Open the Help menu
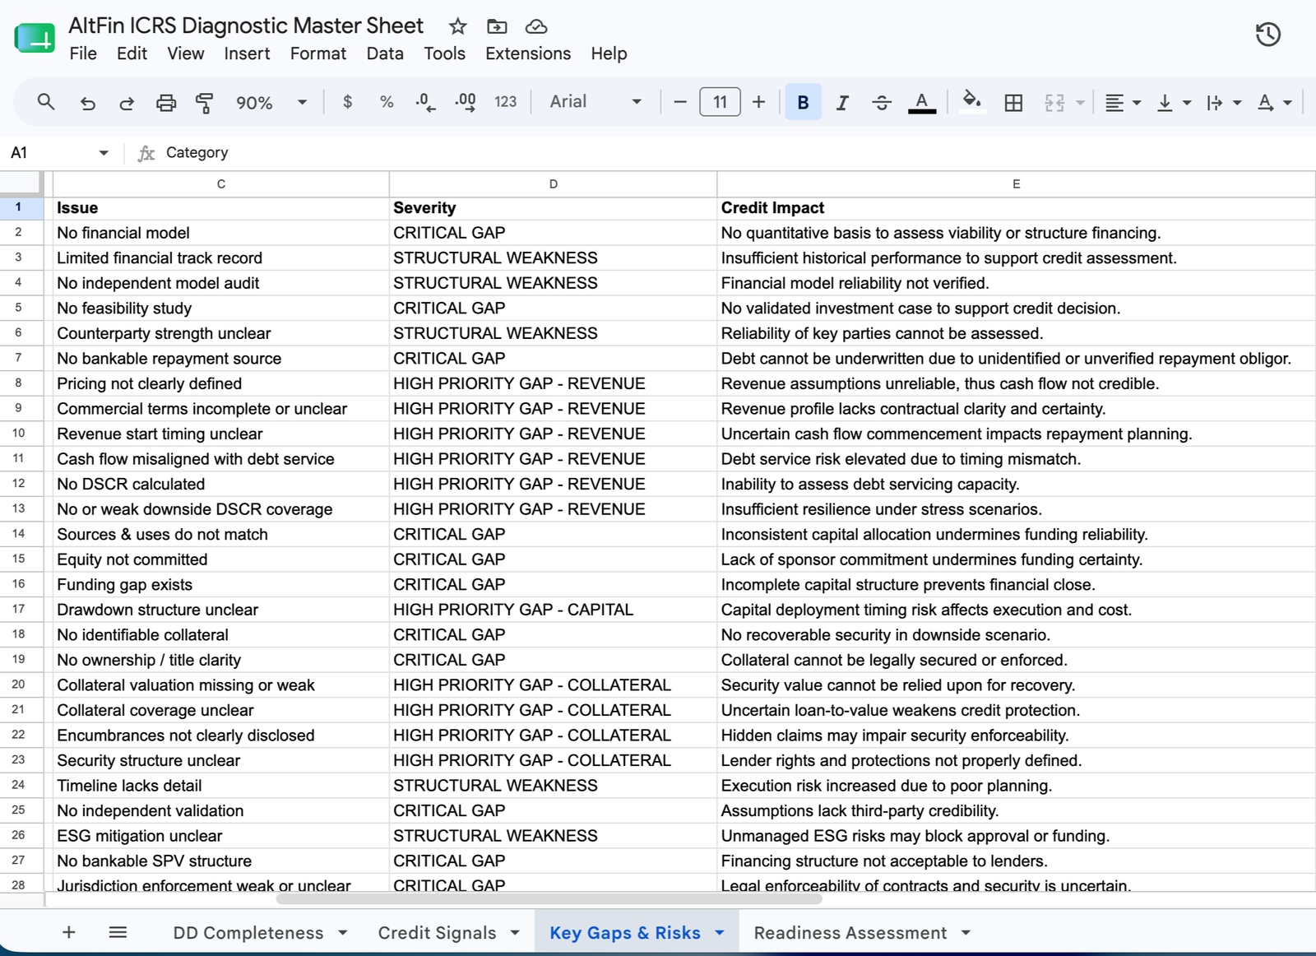This screenshot has width=1316, height=956. pyautogui.click(x=609, y=53)
